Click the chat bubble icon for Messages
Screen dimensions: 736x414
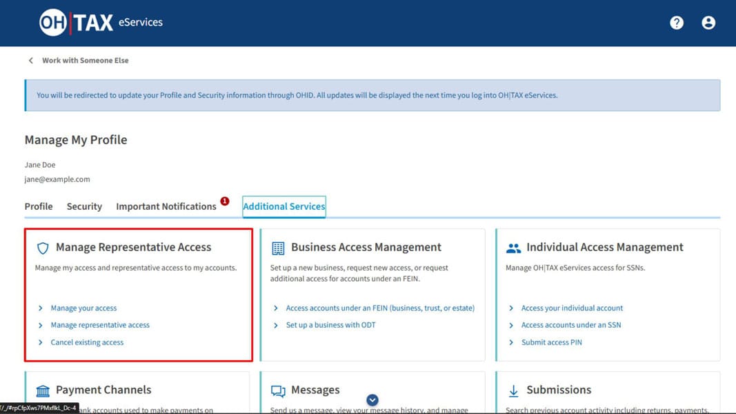click(278, 391)
